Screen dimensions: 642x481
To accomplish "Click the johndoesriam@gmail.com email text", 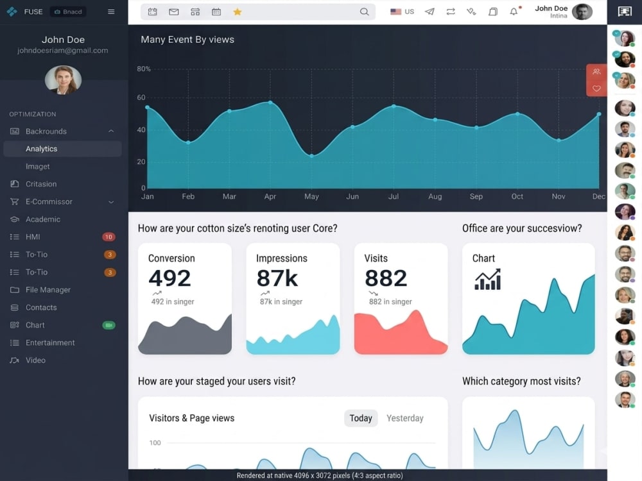I will pyautogui.click(x=63, y=50).
